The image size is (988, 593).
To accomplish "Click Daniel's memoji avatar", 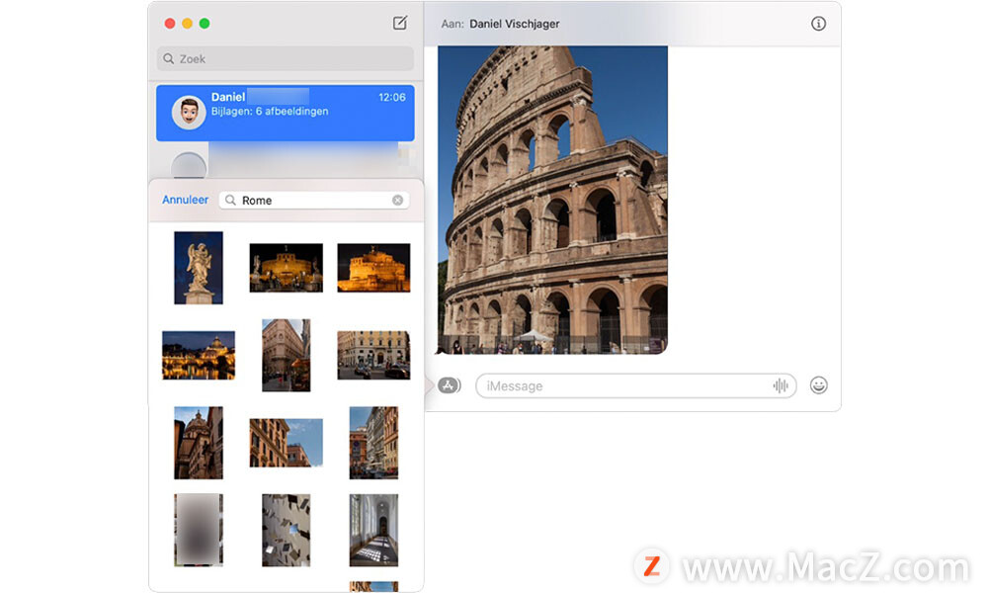I will pos(189,112).
